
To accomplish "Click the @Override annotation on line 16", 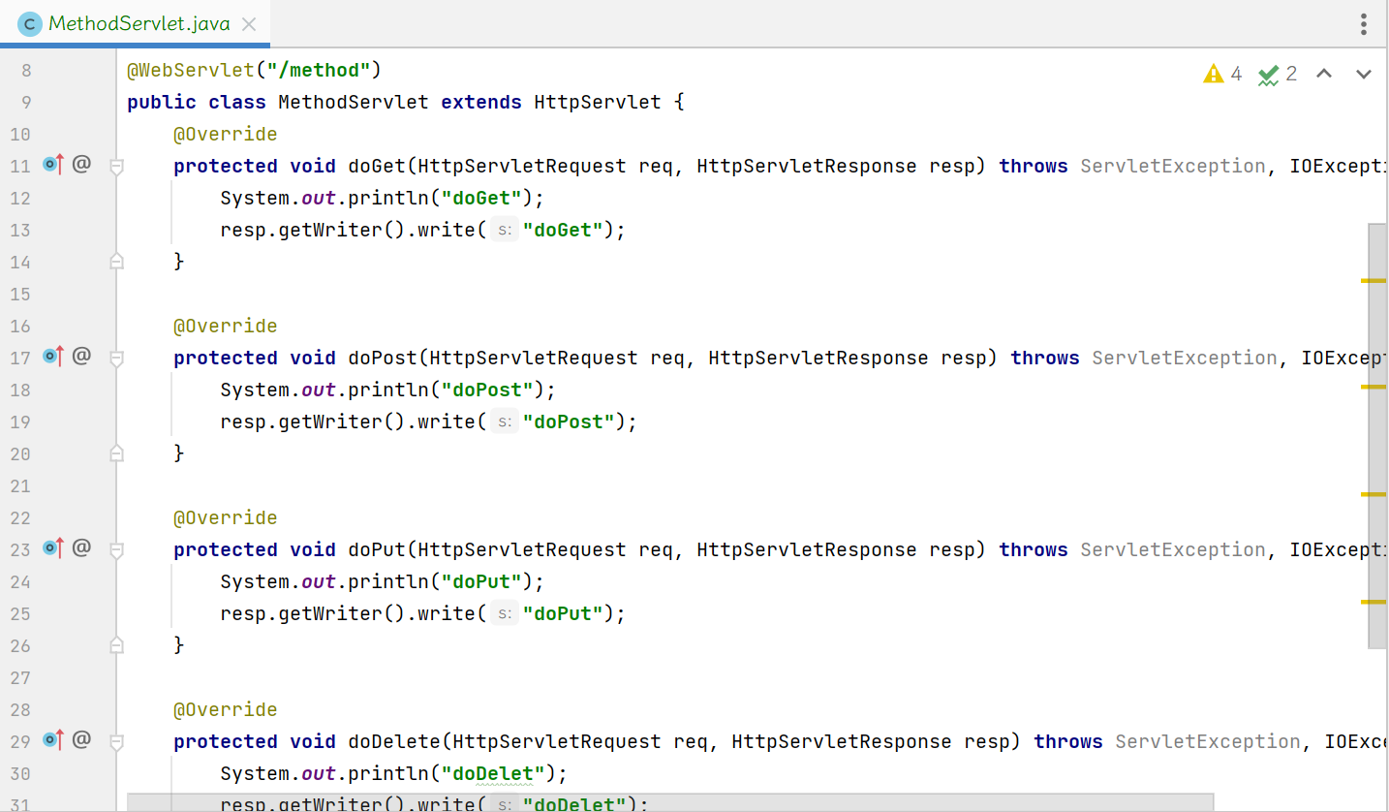I will coord(226,326).
